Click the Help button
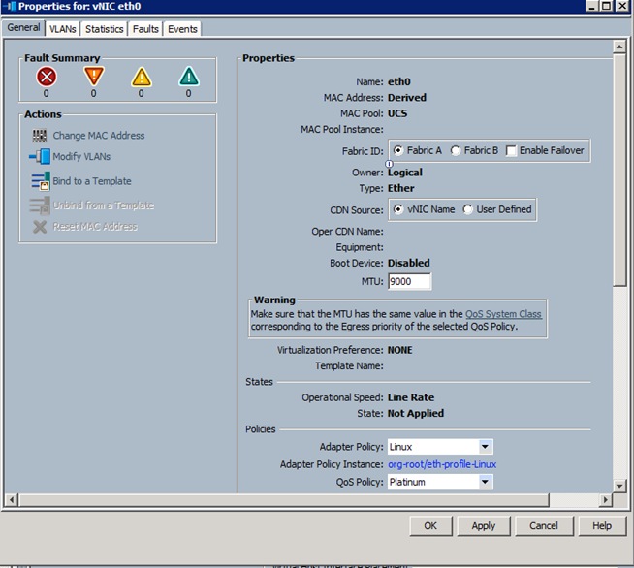 coord(602,526)
